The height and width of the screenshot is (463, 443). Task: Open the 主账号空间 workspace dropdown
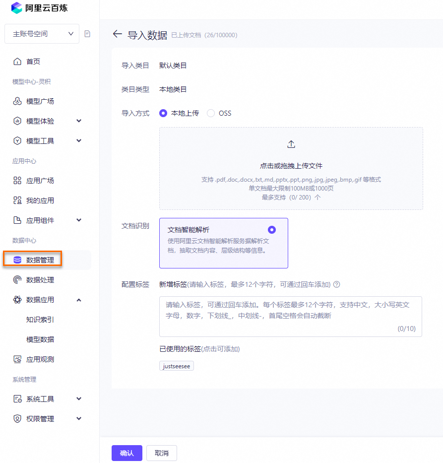[x=42, y=34]
